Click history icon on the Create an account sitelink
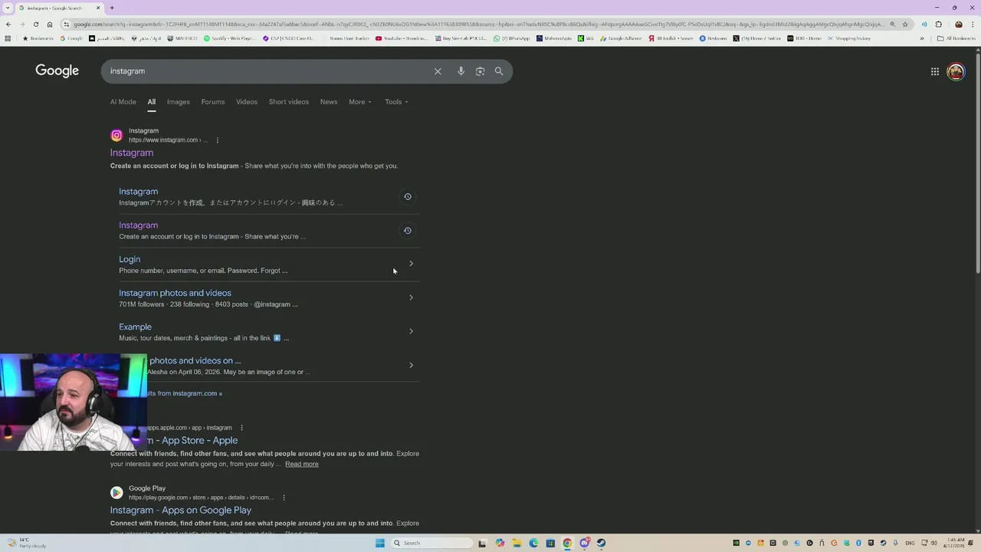The width and height of the screenshot is (981, 552). (x=408, y=231)
